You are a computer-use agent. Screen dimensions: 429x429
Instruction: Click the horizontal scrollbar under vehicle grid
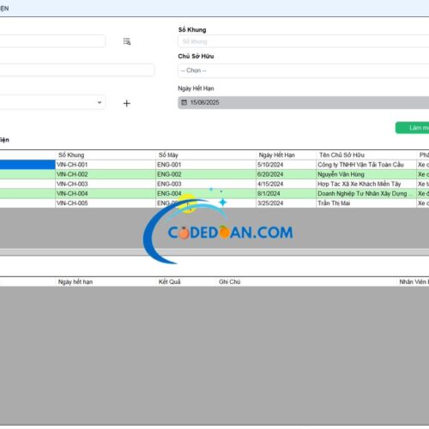coord(214,252)
